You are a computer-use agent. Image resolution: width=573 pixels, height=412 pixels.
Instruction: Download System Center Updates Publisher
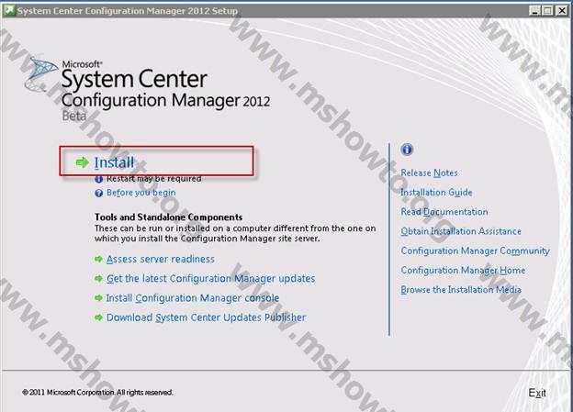(x=206, y=317)
